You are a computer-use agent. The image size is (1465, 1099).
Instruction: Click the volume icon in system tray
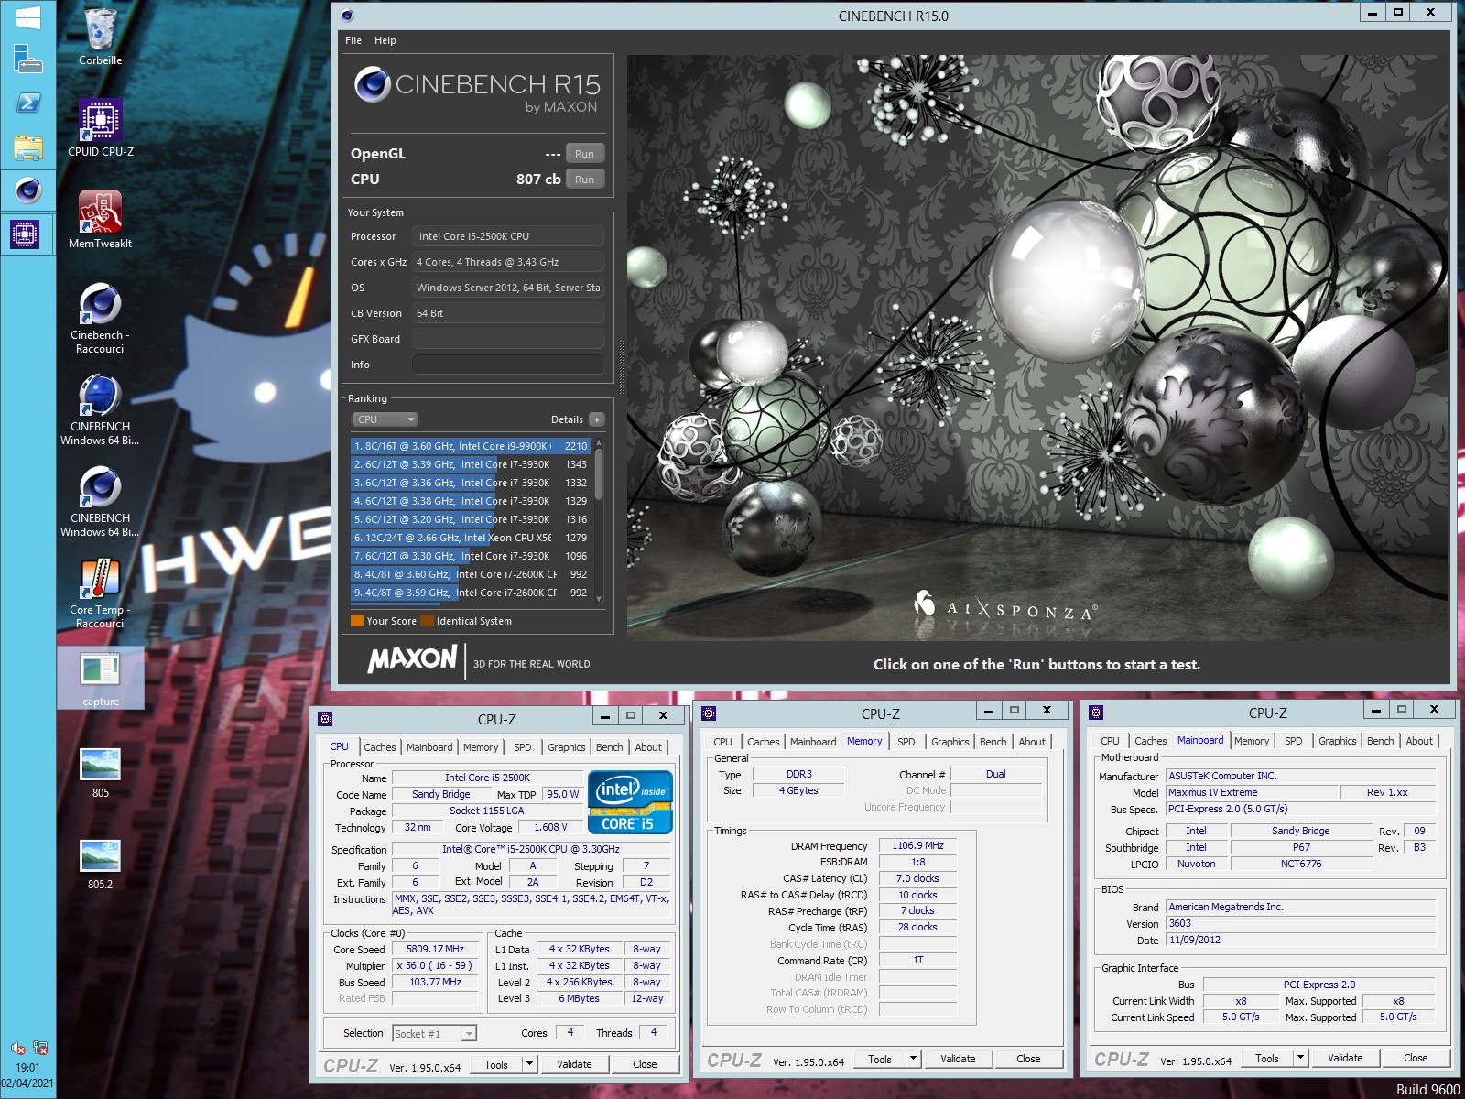(x=17, y=1048)
